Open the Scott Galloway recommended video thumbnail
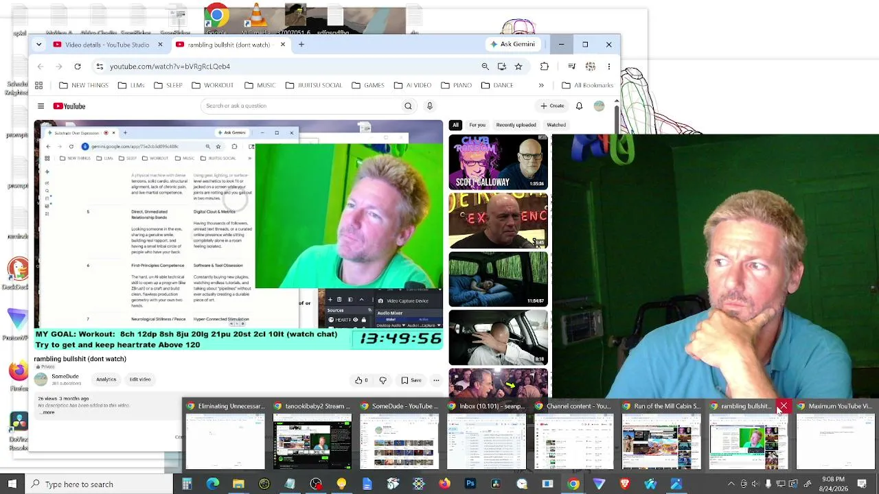The height and width of the screenshot is (494, 879). click(x=499, y=163)
